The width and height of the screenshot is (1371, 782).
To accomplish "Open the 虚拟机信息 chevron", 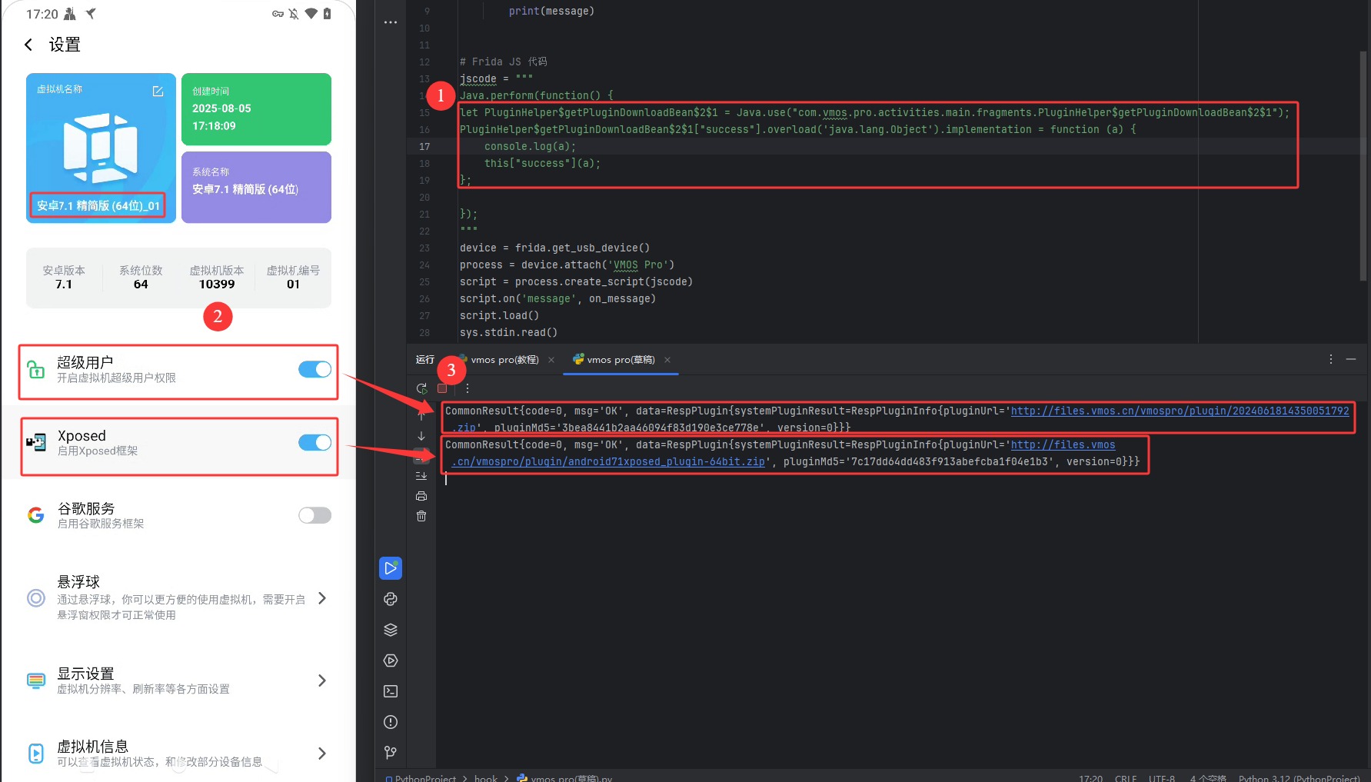I will tap(322, 754).
